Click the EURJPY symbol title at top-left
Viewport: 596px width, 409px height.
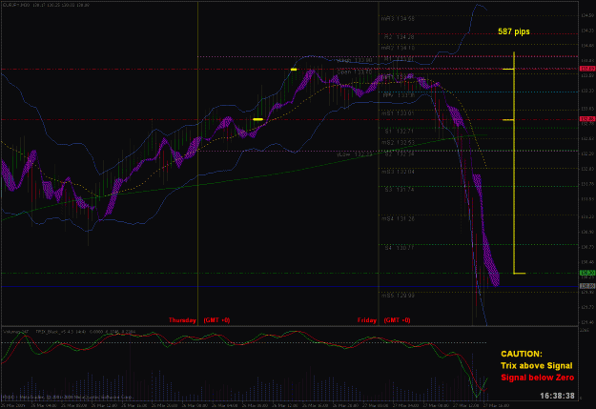[x=46, y=5]
